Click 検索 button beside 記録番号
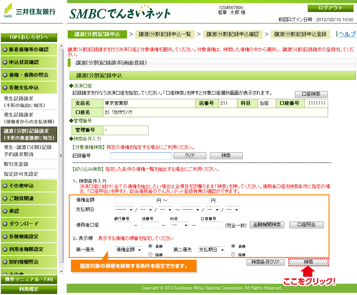357x295 pixels. pos(226,156)
